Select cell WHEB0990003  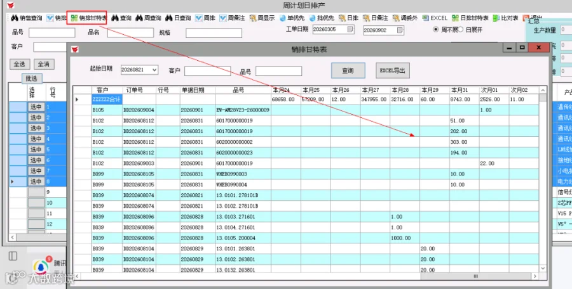click(243, 174)
